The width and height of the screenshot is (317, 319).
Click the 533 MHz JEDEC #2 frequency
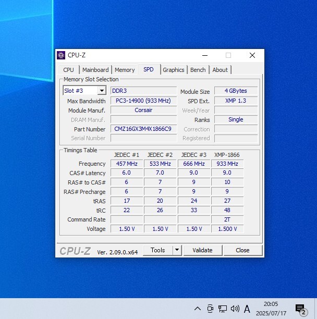160,164
